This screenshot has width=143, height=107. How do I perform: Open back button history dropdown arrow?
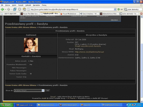pos(5,9)
